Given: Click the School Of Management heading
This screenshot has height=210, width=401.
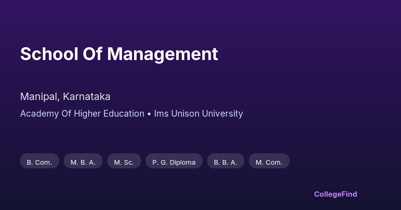Looking at the screenshot, I should 119,54.
